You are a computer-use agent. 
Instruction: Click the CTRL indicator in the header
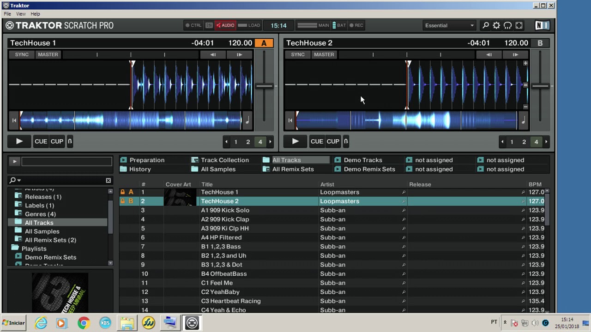(x=193, y=25)
